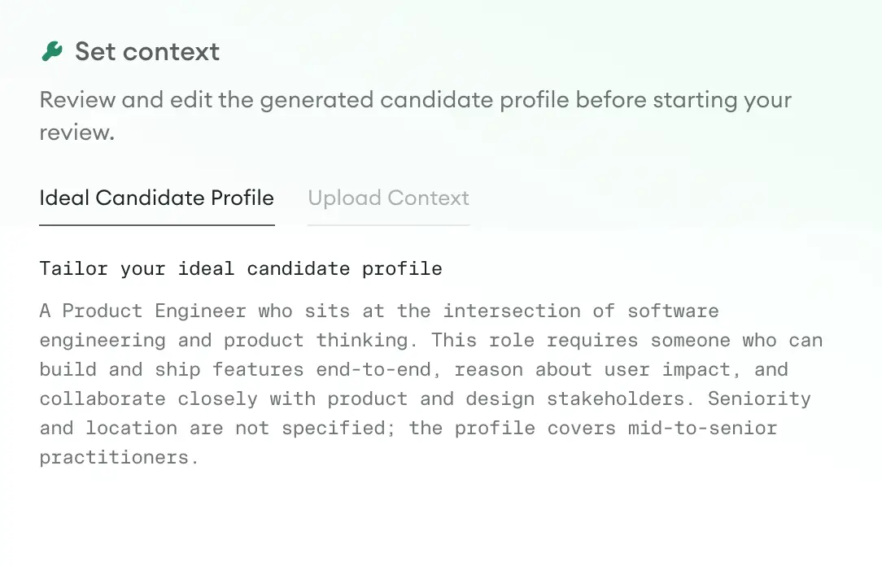Click the greyed Upload Context label
This screenshot has width=882, height=566.
pyautogui.click(x=388, y=198)
